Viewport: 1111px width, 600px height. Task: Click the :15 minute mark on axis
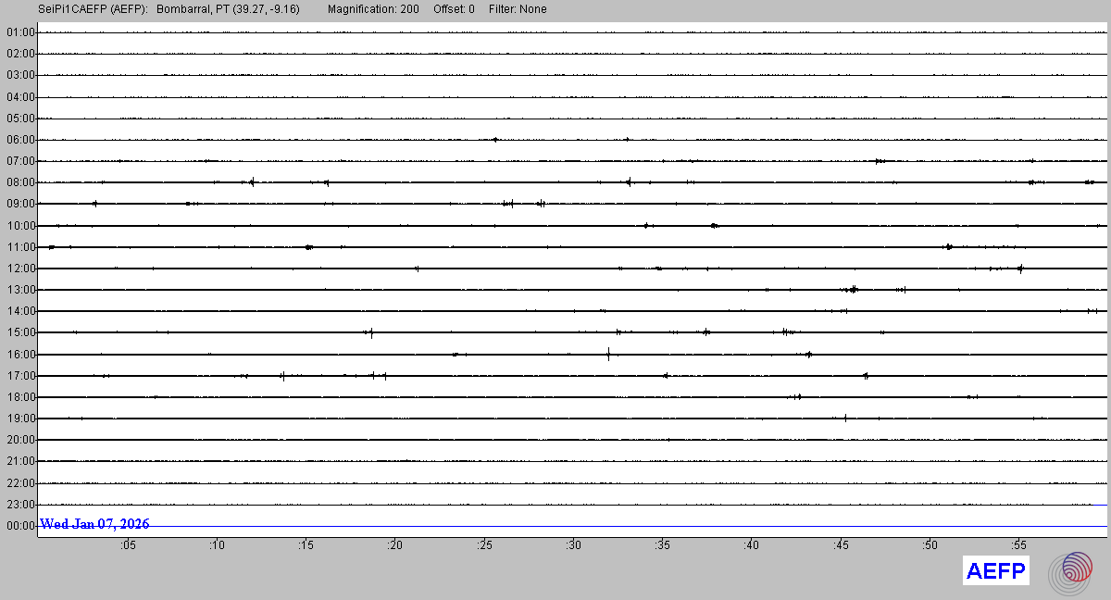tap(306, 545)
